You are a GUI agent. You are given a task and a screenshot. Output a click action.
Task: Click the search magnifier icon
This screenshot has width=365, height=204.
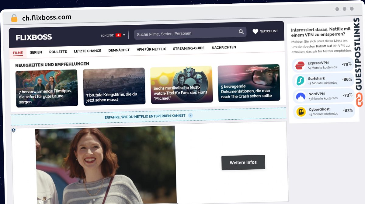241,32
